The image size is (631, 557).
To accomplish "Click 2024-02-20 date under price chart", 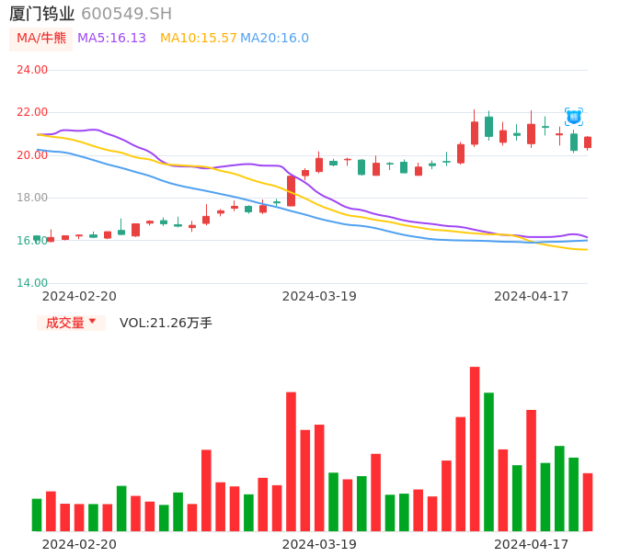I will [x=79, y=296].
